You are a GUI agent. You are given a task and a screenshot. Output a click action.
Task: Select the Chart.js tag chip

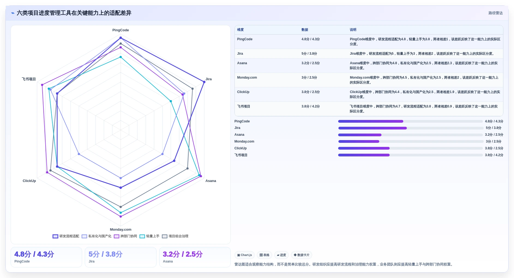click(x=245, y=255)
